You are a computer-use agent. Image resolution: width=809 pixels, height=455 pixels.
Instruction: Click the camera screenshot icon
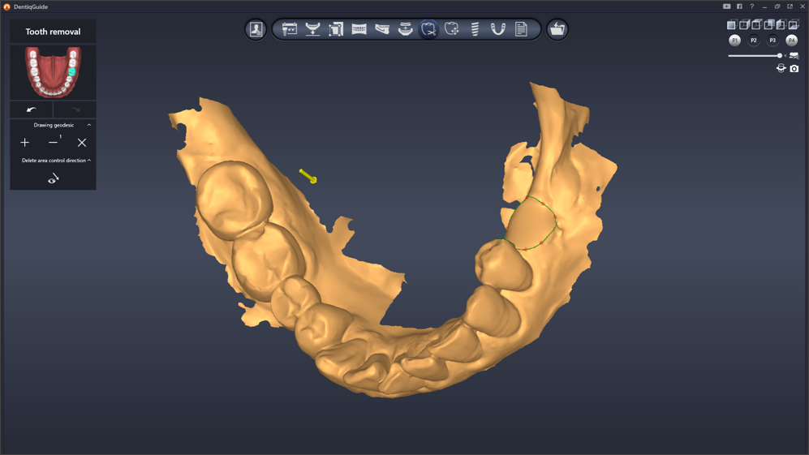click(794, 69)
